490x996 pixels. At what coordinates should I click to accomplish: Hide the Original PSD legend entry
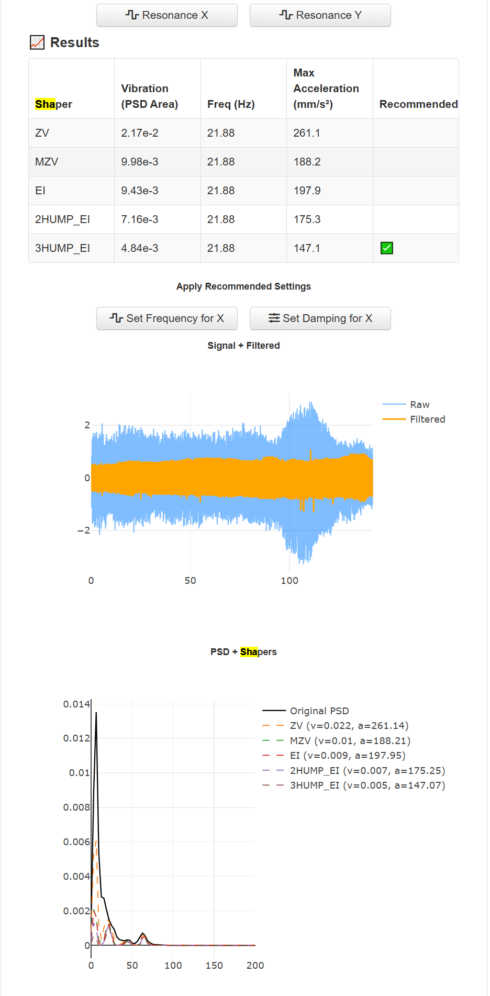pyautogui.click(x=319, y=711)
